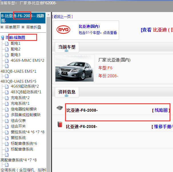Screen dimensions: 173x172
Task: Open 空调系统 tree entry at bottom
Action: click(23, 170)
